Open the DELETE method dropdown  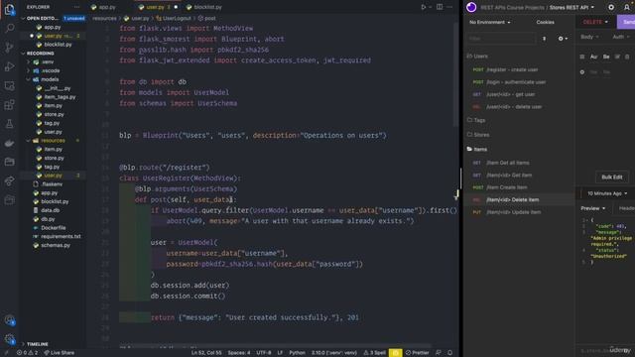click(595, 22)
